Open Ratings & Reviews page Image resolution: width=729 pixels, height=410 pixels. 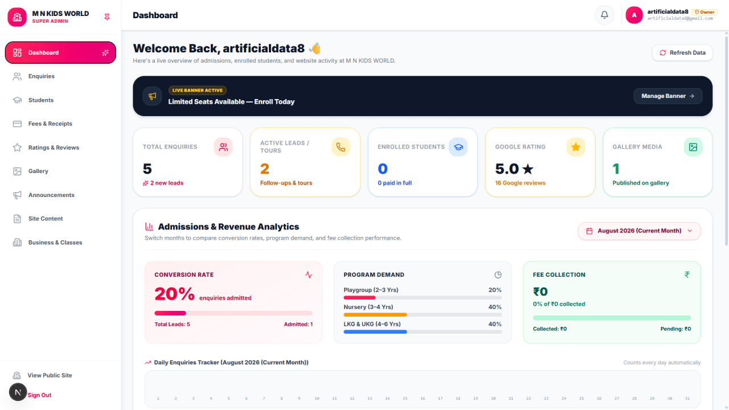click(60, 147)
